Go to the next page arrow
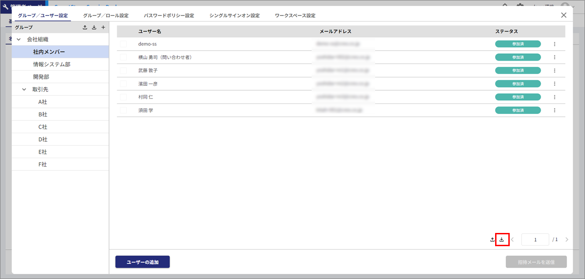This screenshot has width=585, height=279. (567, 239)
